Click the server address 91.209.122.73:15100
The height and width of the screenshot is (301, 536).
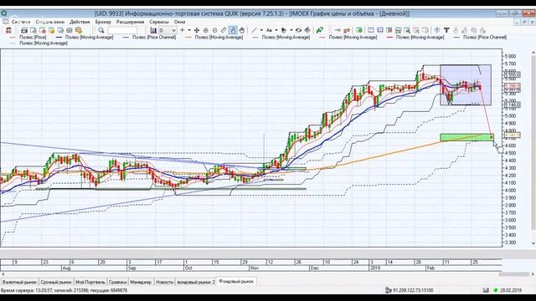(x=413, y=290)
